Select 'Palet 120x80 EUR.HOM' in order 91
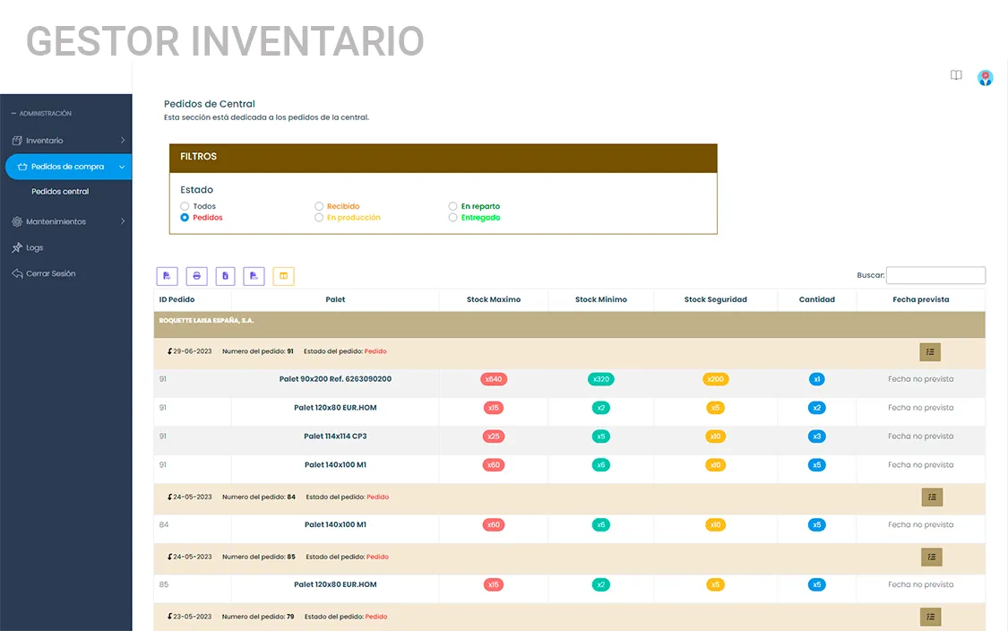 [x=335, y=408]
